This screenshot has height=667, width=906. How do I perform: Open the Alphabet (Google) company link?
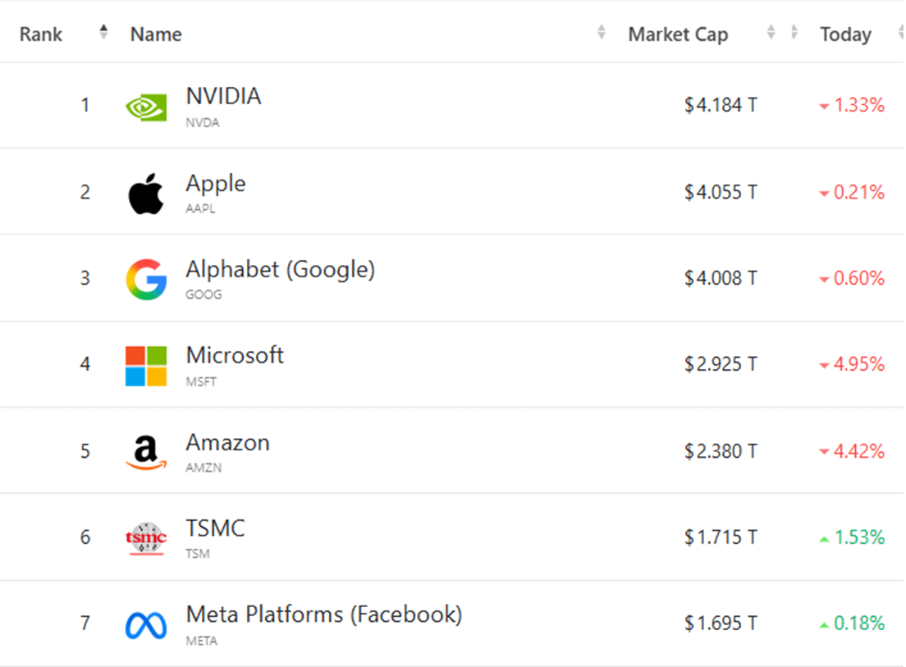click(x=280, y=269)
